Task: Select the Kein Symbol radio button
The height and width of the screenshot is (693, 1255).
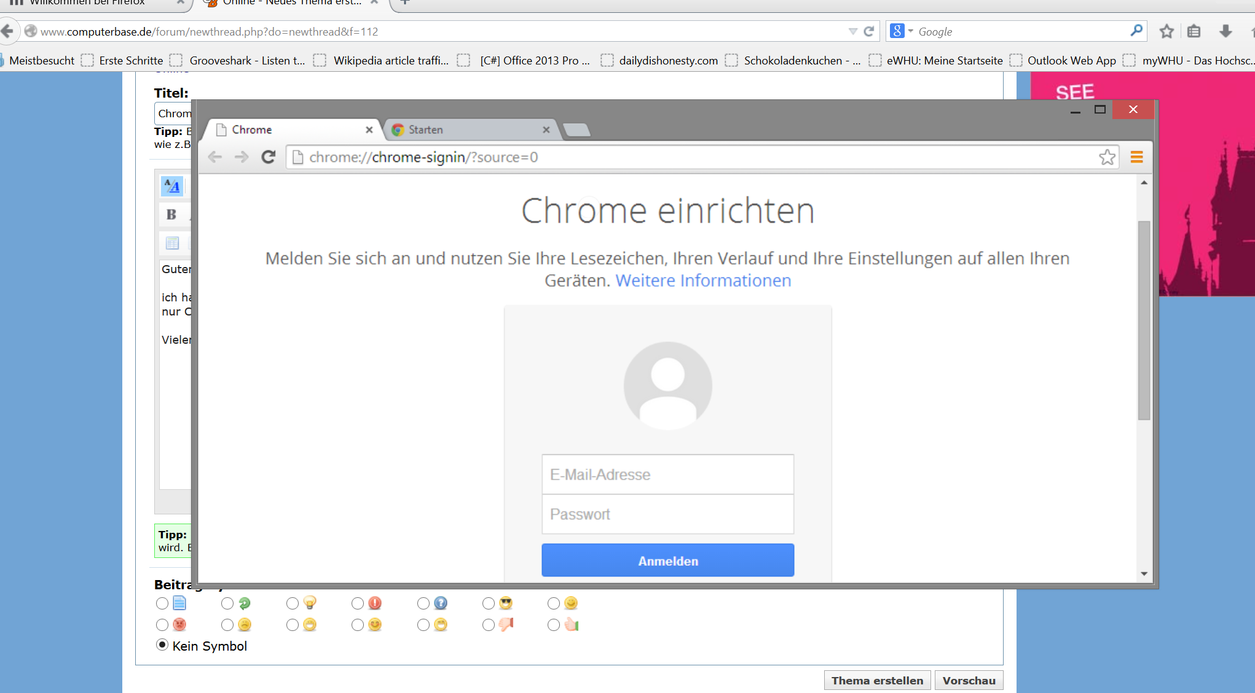Action: tap(162, 645)
